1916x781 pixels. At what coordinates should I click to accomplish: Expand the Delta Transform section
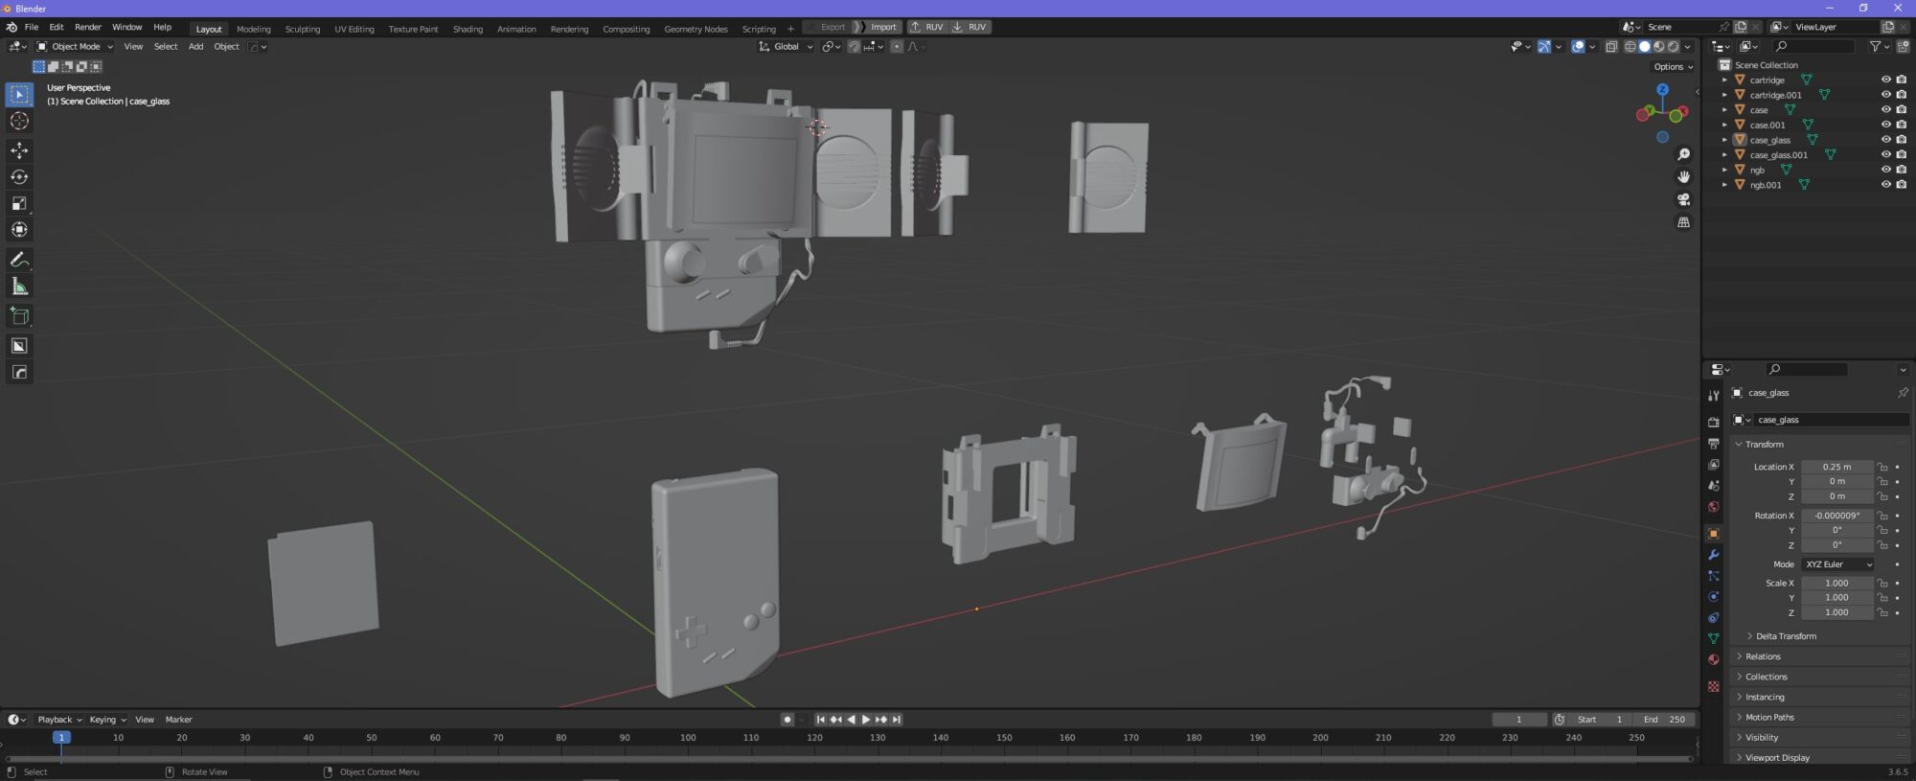1786,636
